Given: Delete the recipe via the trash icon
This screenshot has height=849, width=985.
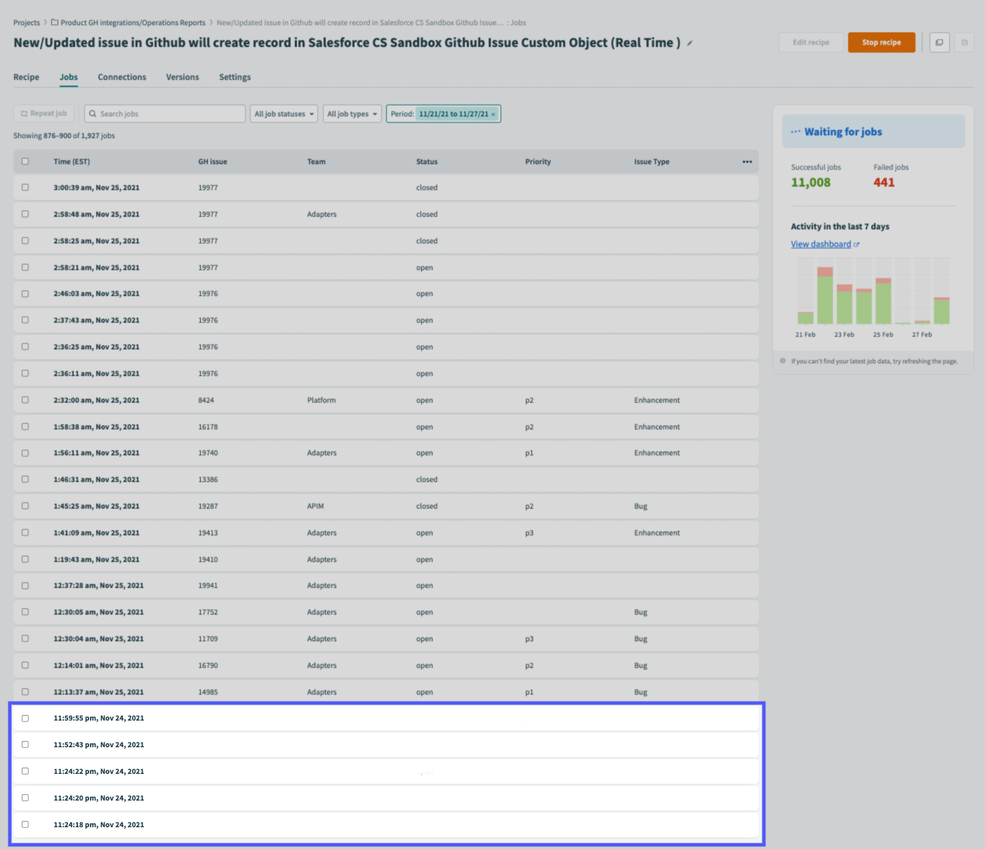Looking at the screenshot, I should pos(964,42).
